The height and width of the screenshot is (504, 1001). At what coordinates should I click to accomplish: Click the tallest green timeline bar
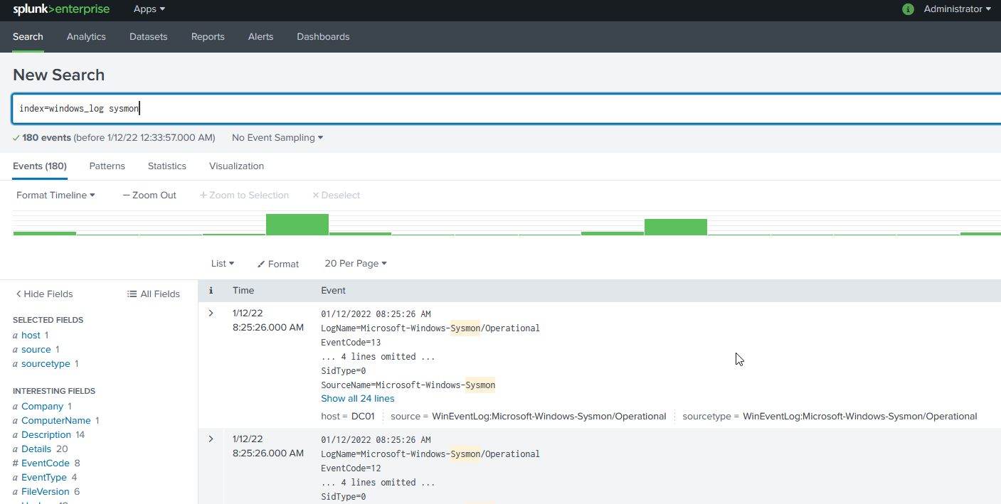click(x=297, y=224)
